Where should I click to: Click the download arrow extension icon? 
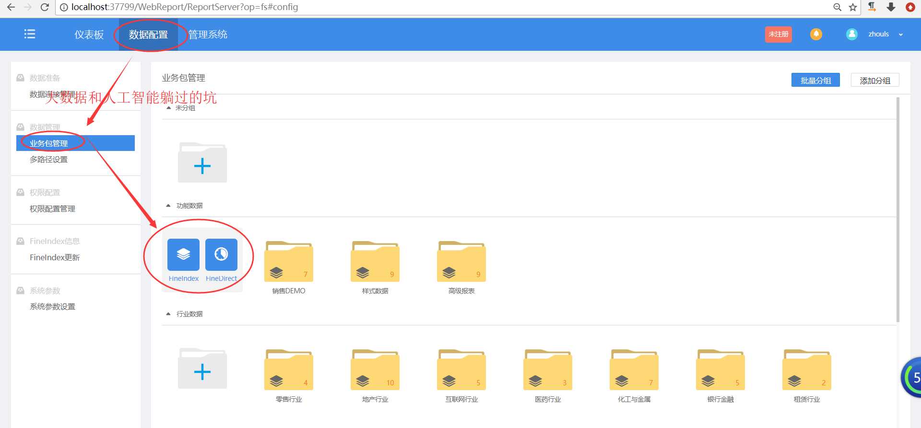click(x=891, y=7)
